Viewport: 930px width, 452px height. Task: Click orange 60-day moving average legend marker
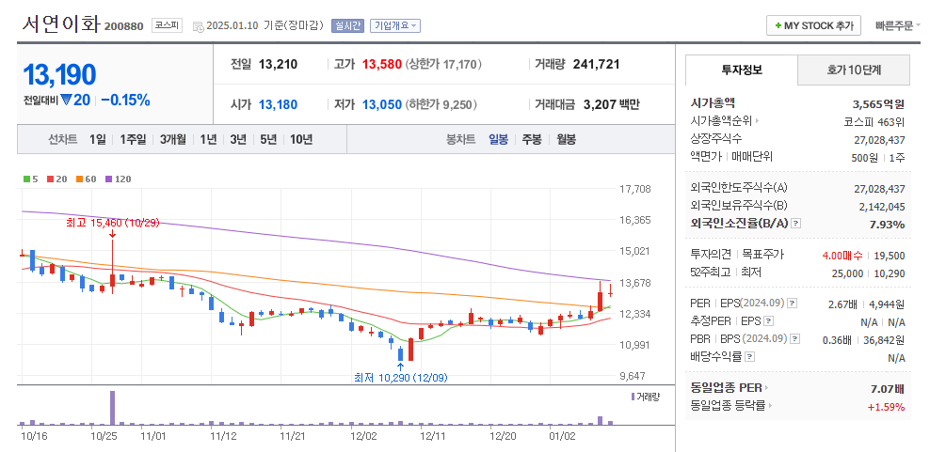tap(79, 179)
